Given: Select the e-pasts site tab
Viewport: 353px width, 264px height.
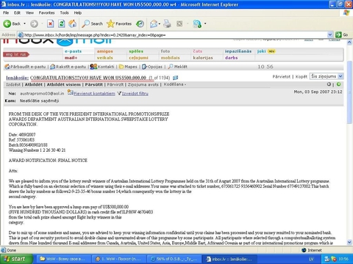Looking at the screenshot, I should pos(73,51).
